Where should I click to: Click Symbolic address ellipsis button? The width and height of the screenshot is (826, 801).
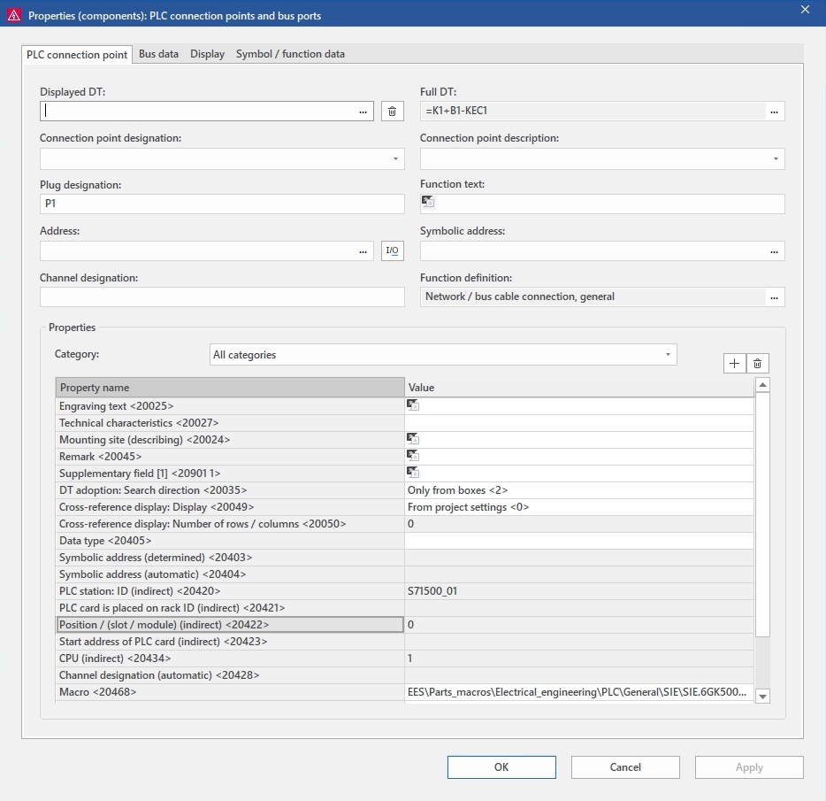pos(775,251)
